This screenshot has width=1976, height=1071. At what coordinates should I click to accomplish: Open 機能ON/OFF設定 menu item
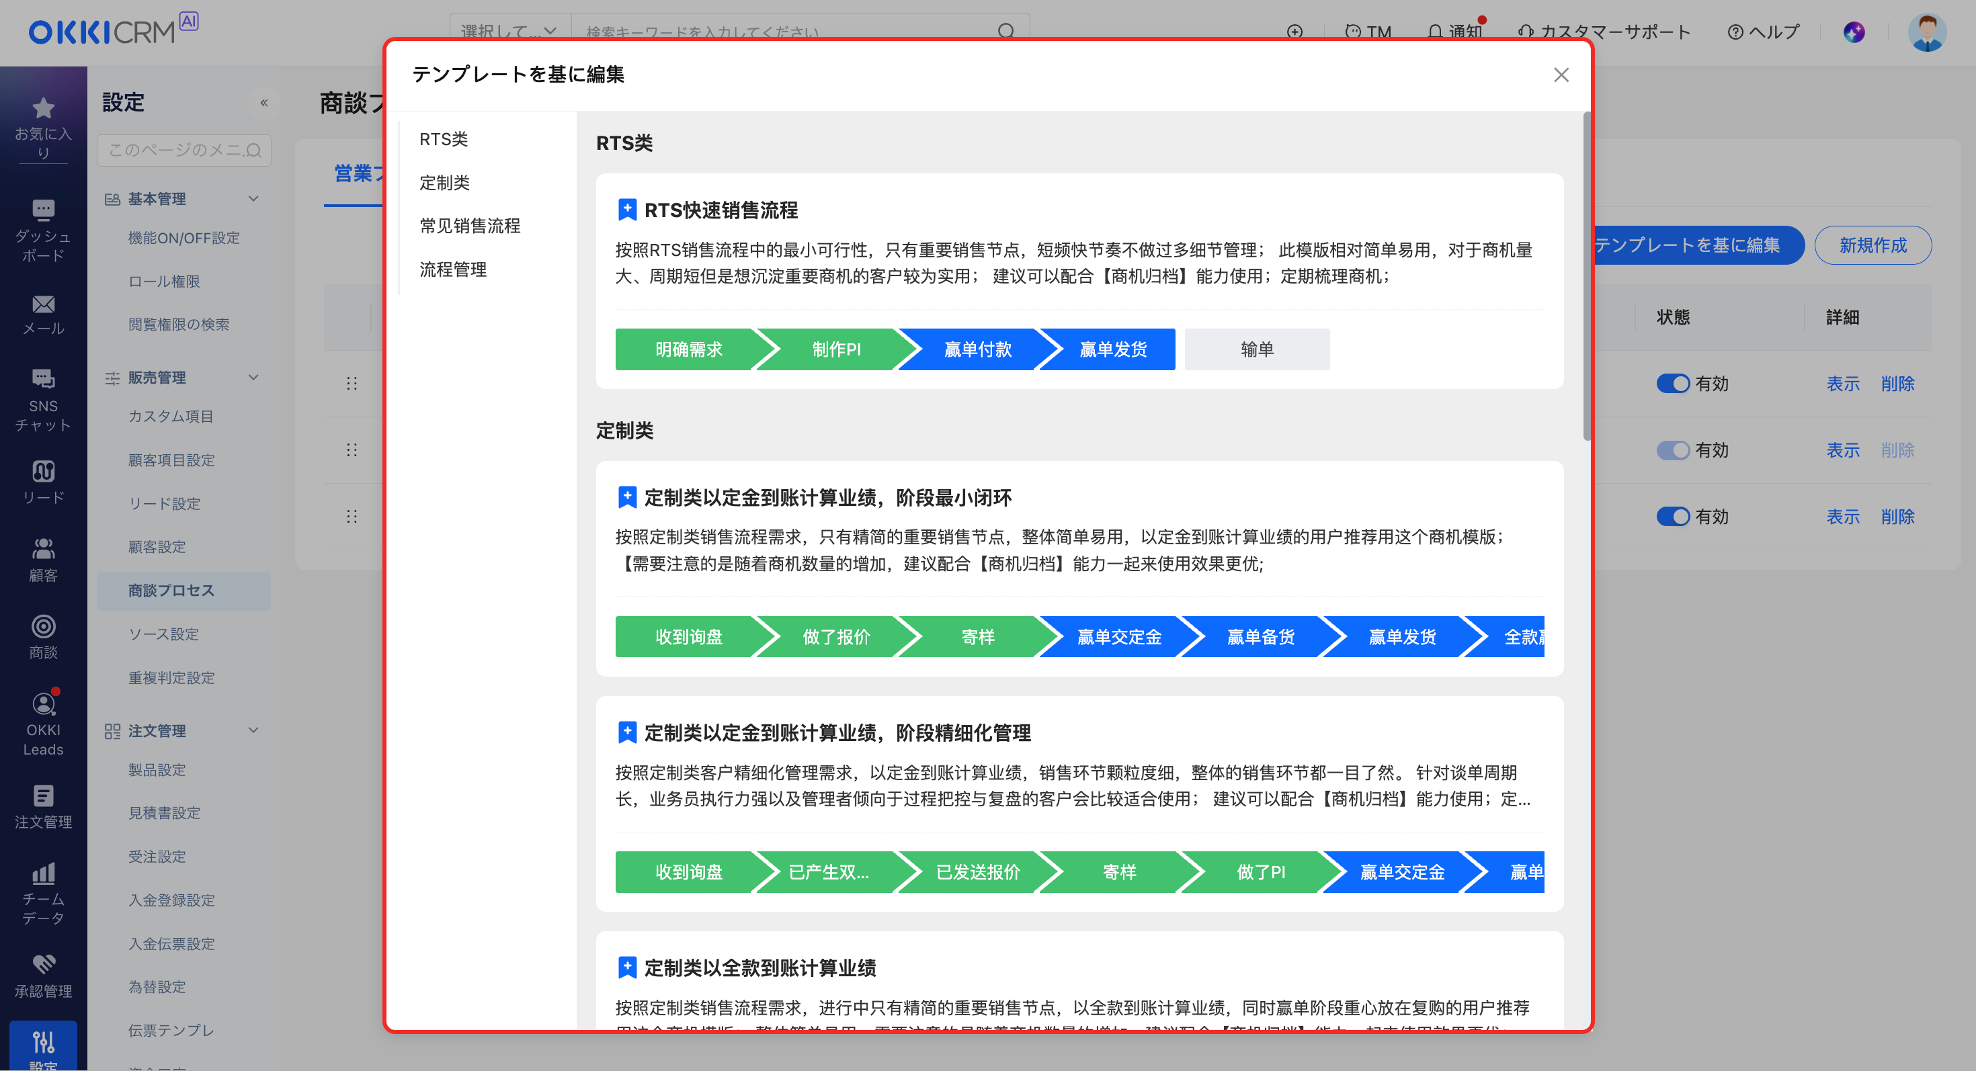(184, 238)
